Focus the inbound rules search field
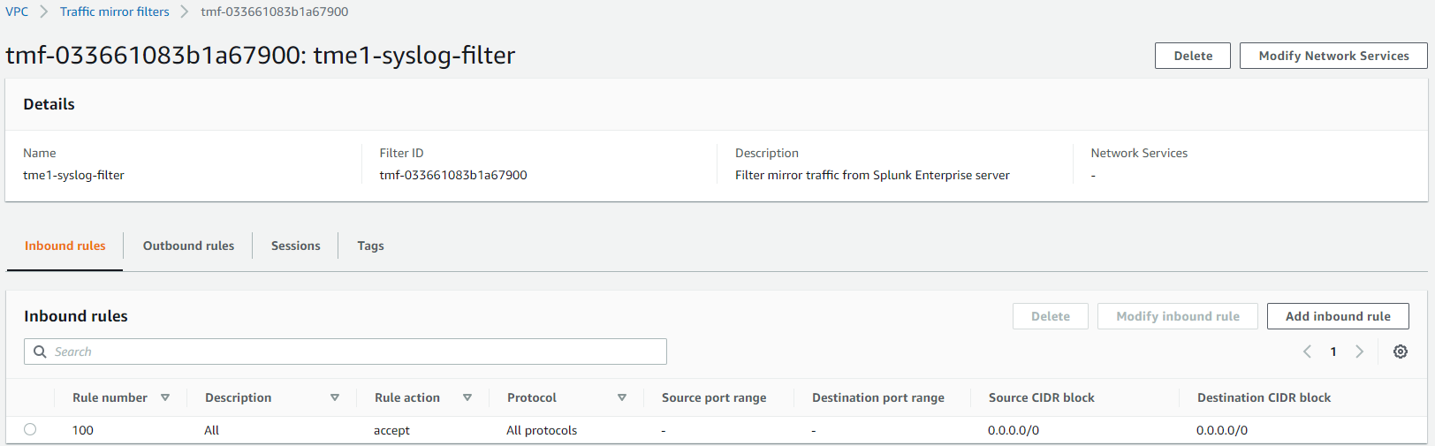 pyautogui.click(x=353, y=352)
